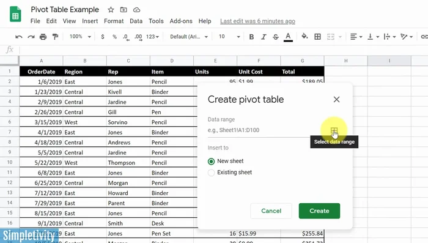The height and width of the screenshot is (243, 428).
Task: Select column H header
Action: [346, 61]
